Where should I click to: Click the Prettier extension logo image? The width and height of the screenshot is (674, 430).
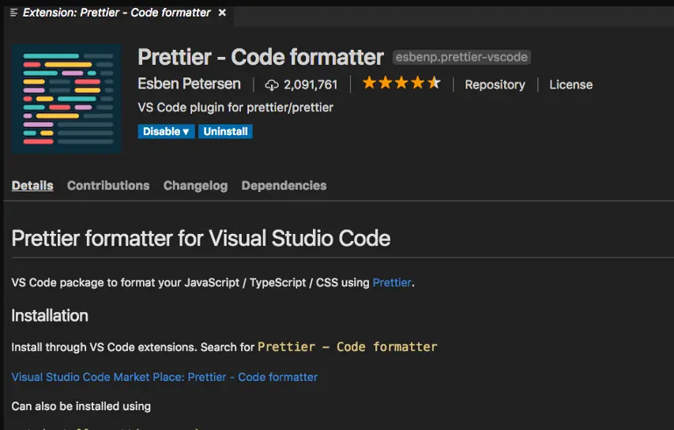(x=66, y=100)
